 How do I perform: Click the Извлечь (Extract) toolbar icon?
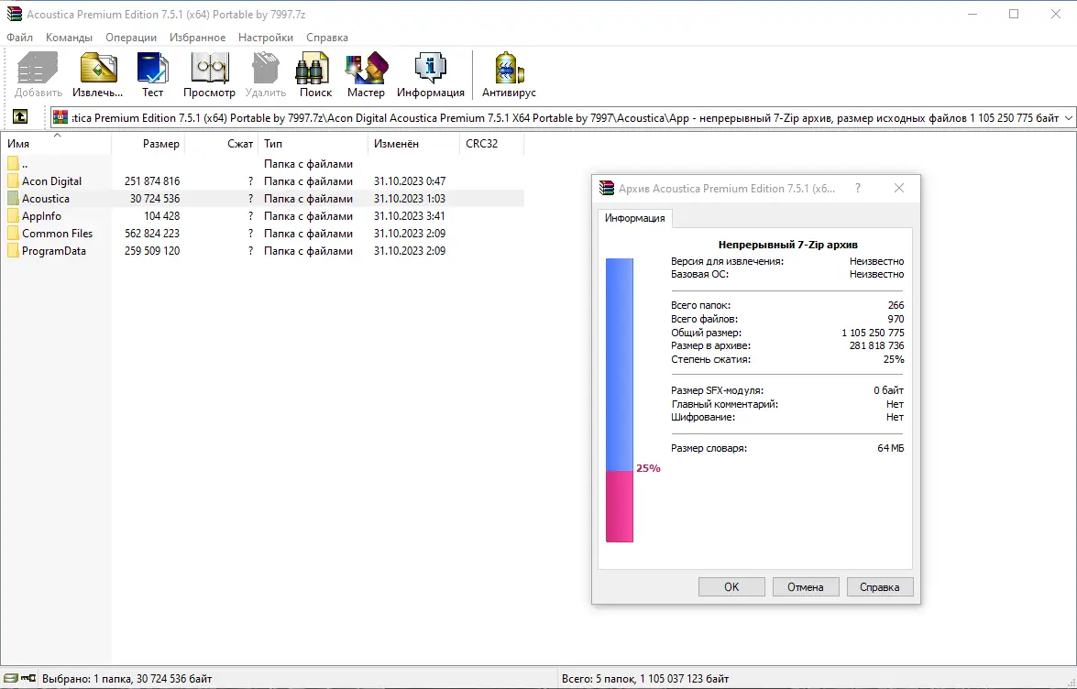96,69
